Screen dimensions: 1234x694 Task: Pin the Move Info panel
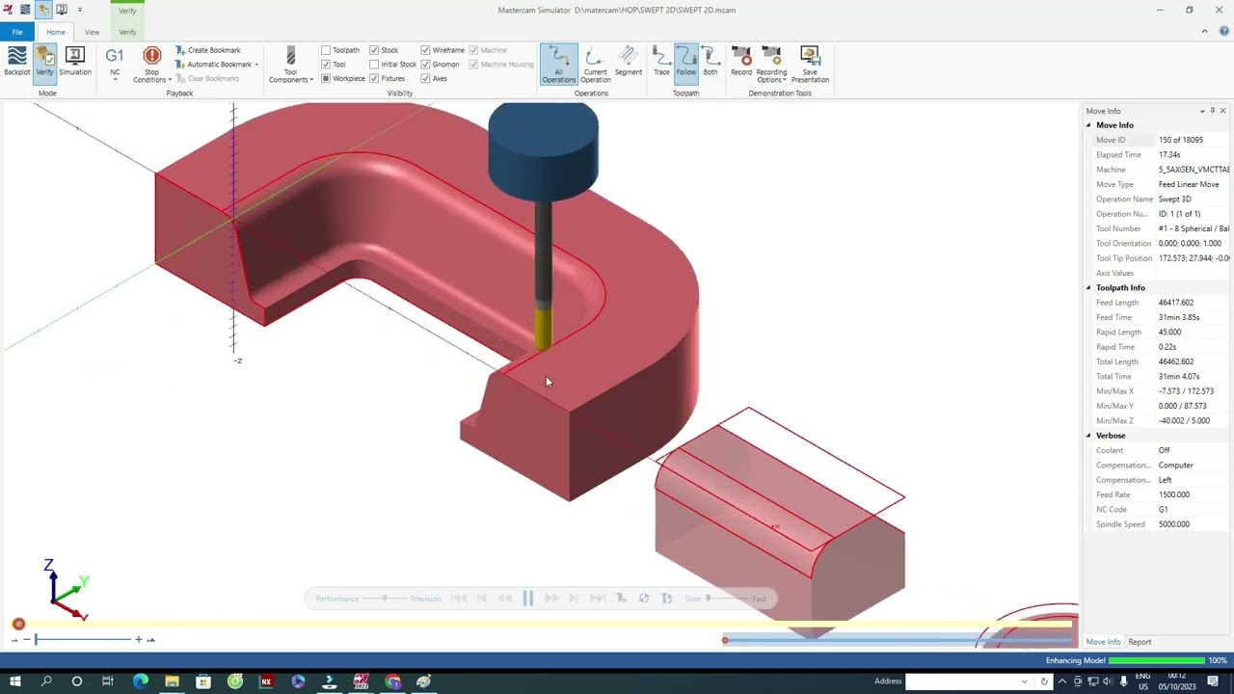(x=1213, y=111)
